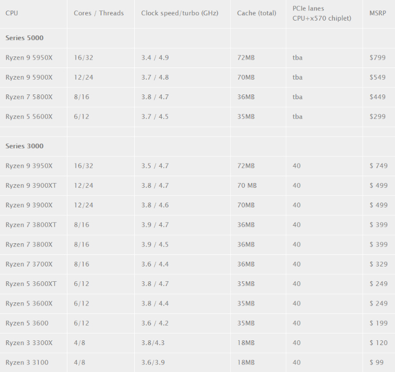The width and height of the screenshot is (395, 372).
Task: Select the $549 MSRP value
Action: click(378, 78)
